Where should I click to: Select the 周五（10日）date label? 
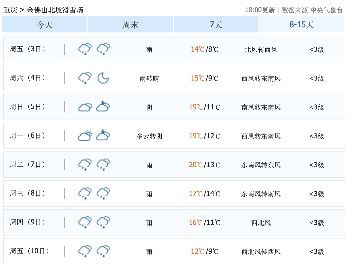click(x=29, y=251)
